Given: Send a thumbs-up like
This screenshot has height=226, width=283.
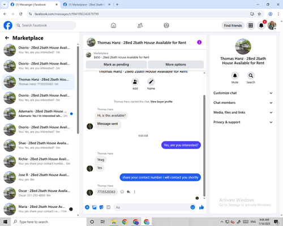Looking at the screenshot, I should point(201,207).
